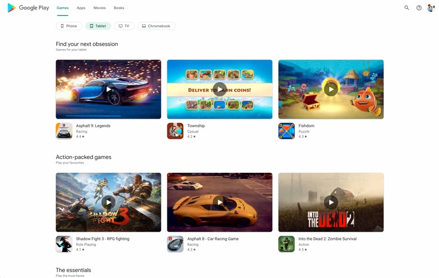Switch to the Apps tab
This screenshot has width=439, height=278.
point(81,8)
